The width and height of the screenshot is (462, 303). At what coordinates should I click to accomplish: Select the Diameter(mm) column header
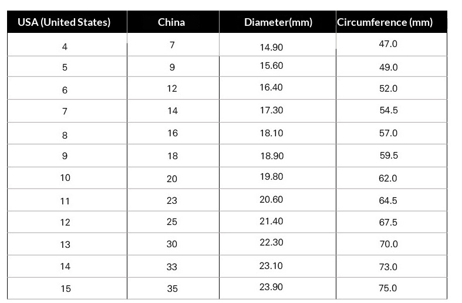coord(278,22)
